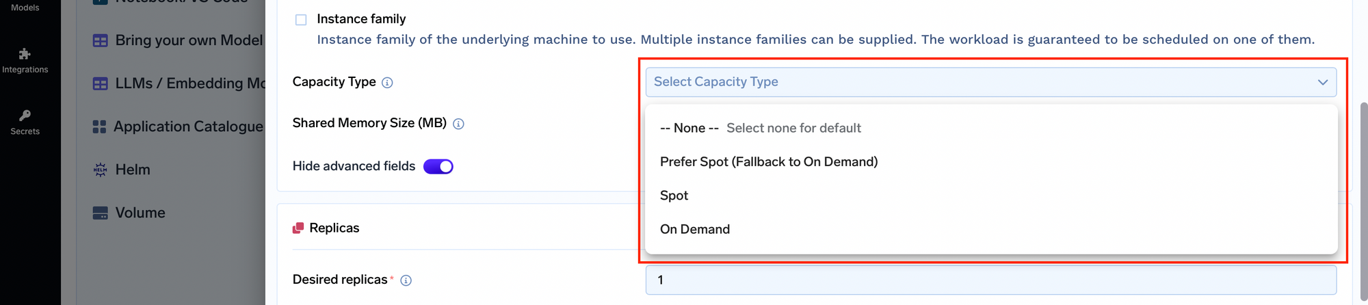
Task: Select the On Demand option
Action: 694,229
